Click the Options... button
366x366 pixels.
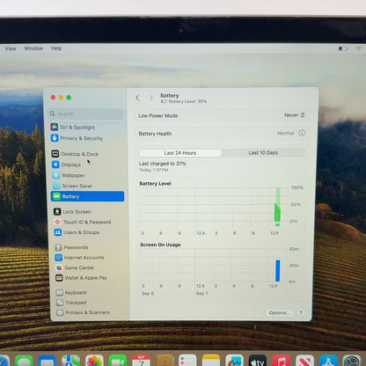click(x=280, y=312)
